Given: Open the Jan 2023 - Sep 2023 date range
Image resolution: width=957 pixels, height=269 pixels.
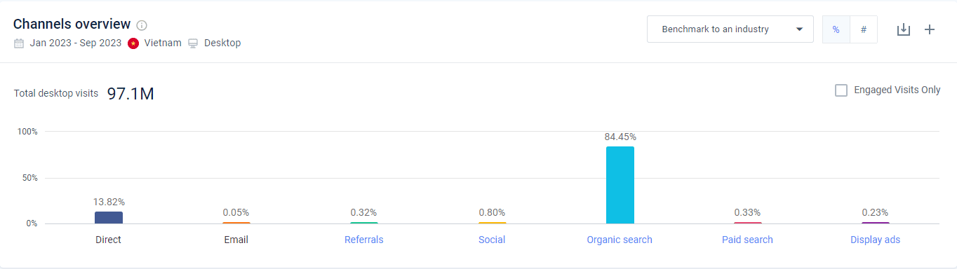Looking at the screenshot, I should pos(76,43).
